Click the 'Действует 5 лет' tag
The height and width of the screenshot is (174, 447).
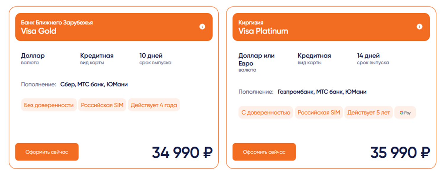(x=368, y=113)
